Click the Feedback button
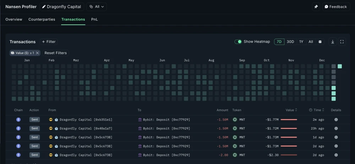 point(335,7)
